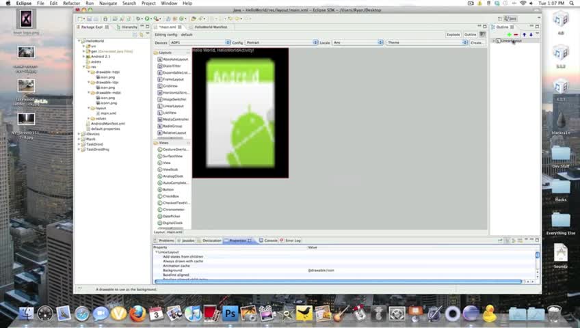
Task: Open Photoshop from the Dock
Action: pos(230,314)
